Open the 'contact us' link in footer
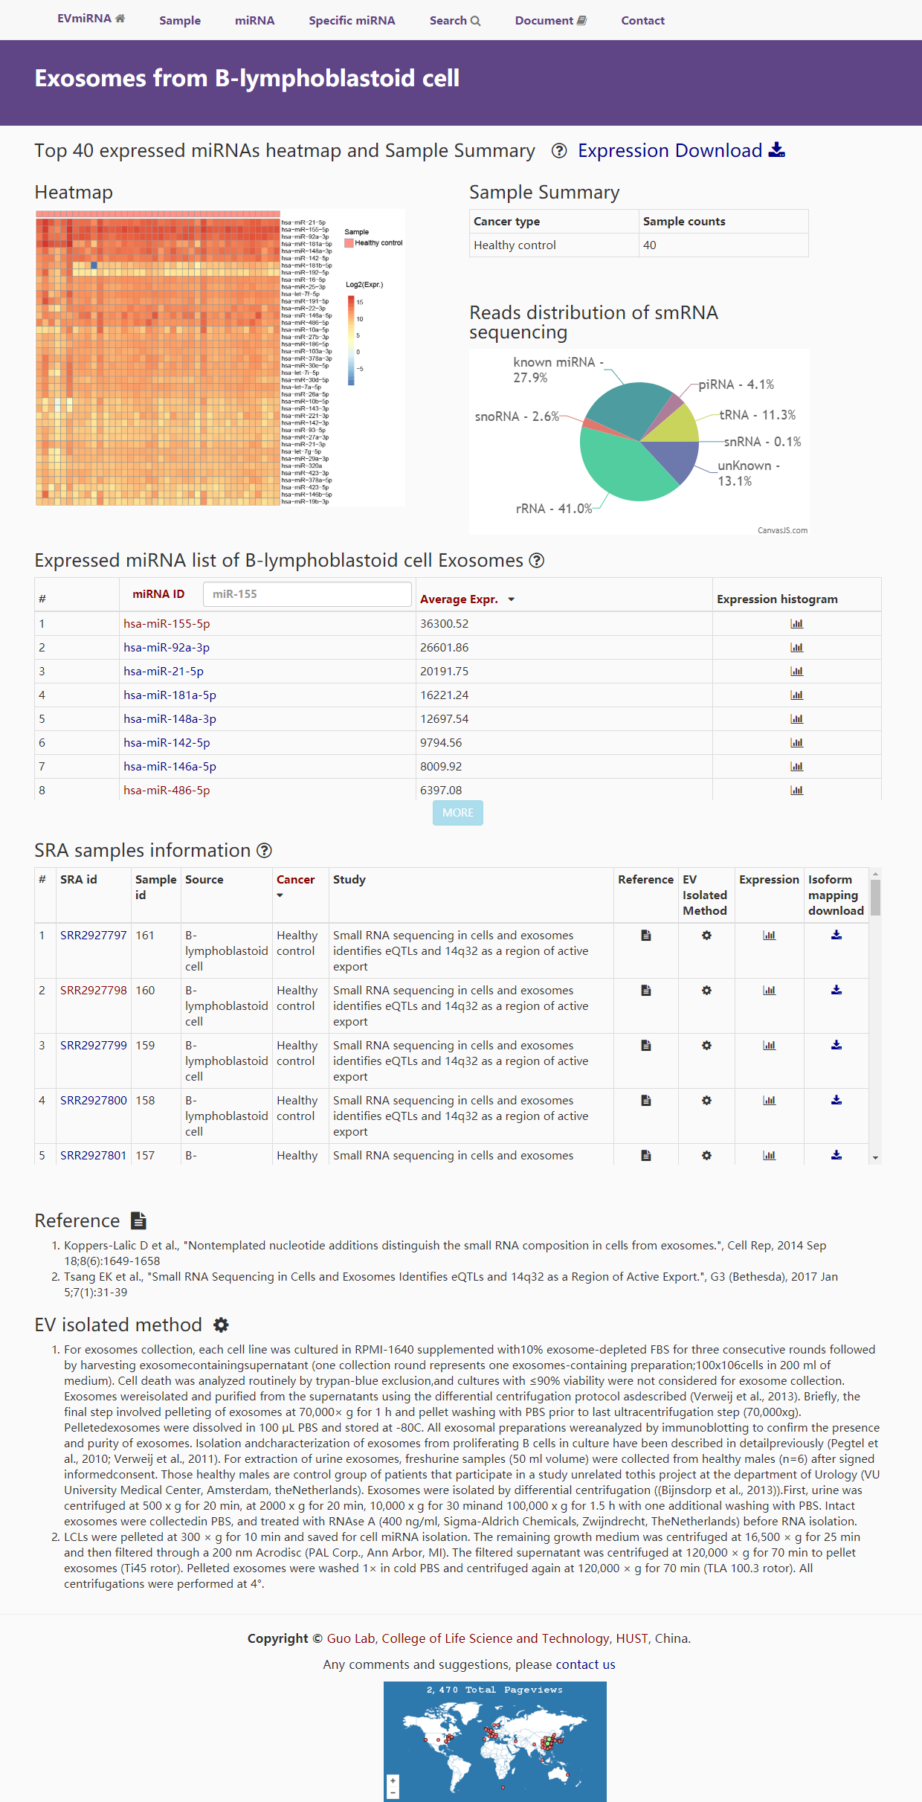922x1802 pixels. (585, 1664)
